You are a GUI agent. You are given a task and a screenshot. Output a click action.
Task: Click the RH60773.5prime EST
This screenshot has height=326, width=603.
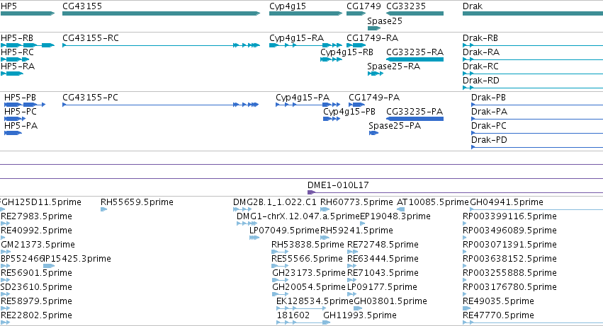pos(325,209)
